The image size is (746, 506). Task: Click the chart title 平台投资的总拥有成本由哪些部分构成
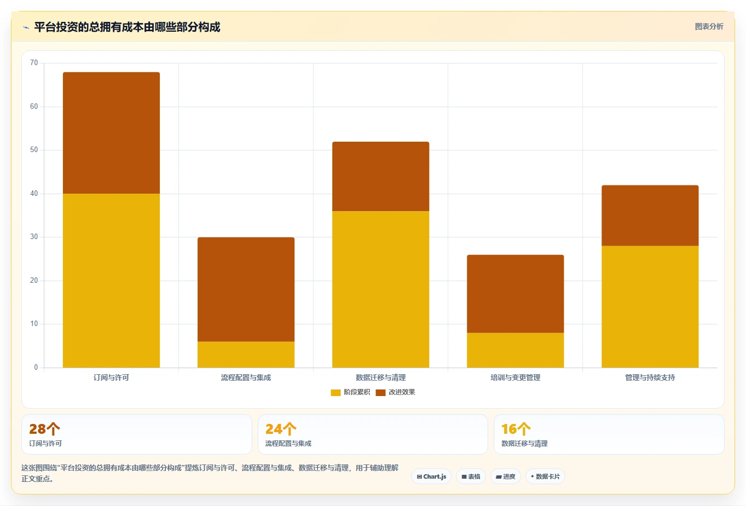click(127, 27)
